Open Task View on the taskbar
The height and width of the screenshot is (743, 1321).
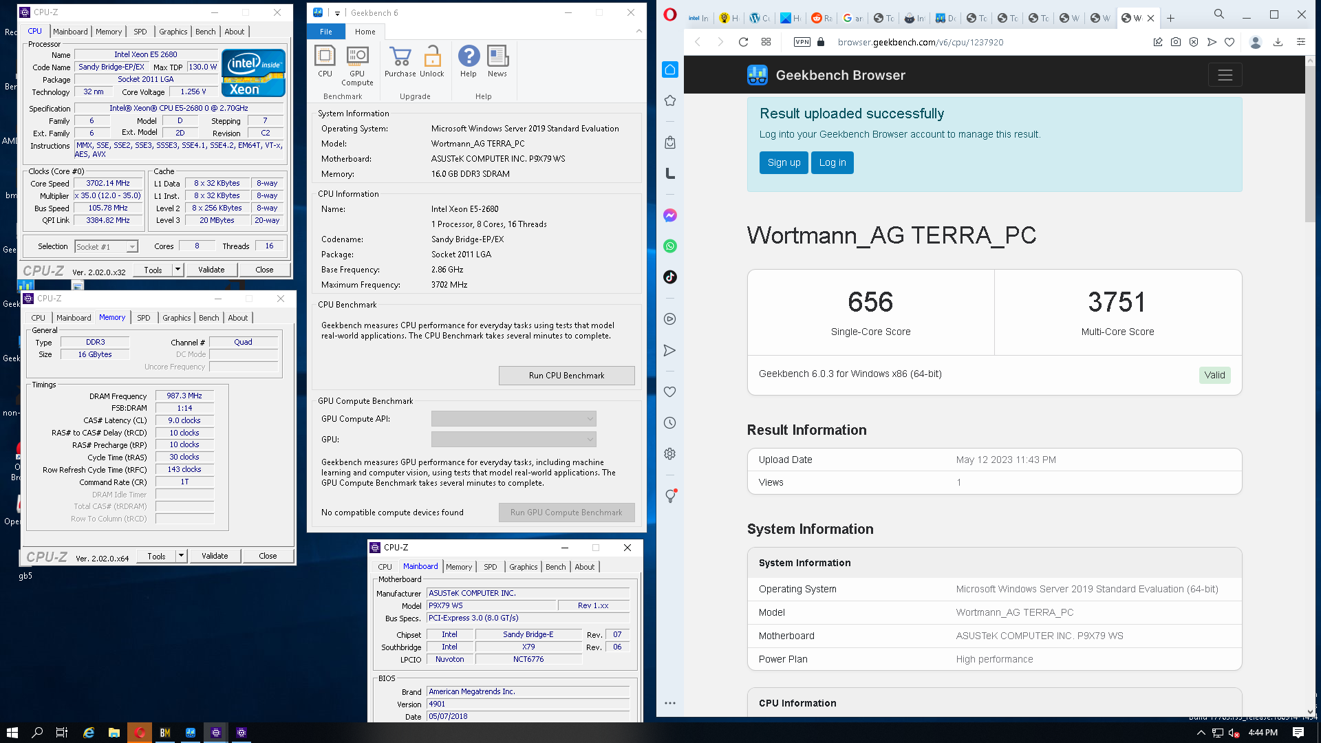[61, 733]
